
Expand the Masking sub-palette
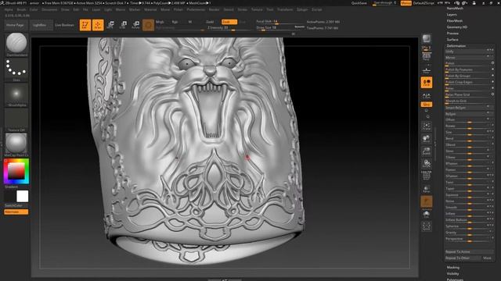point(452,267)
